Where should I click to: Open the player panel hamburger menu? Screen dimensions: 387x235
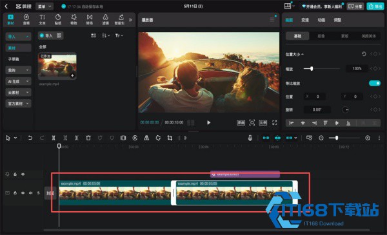(272, 20)
